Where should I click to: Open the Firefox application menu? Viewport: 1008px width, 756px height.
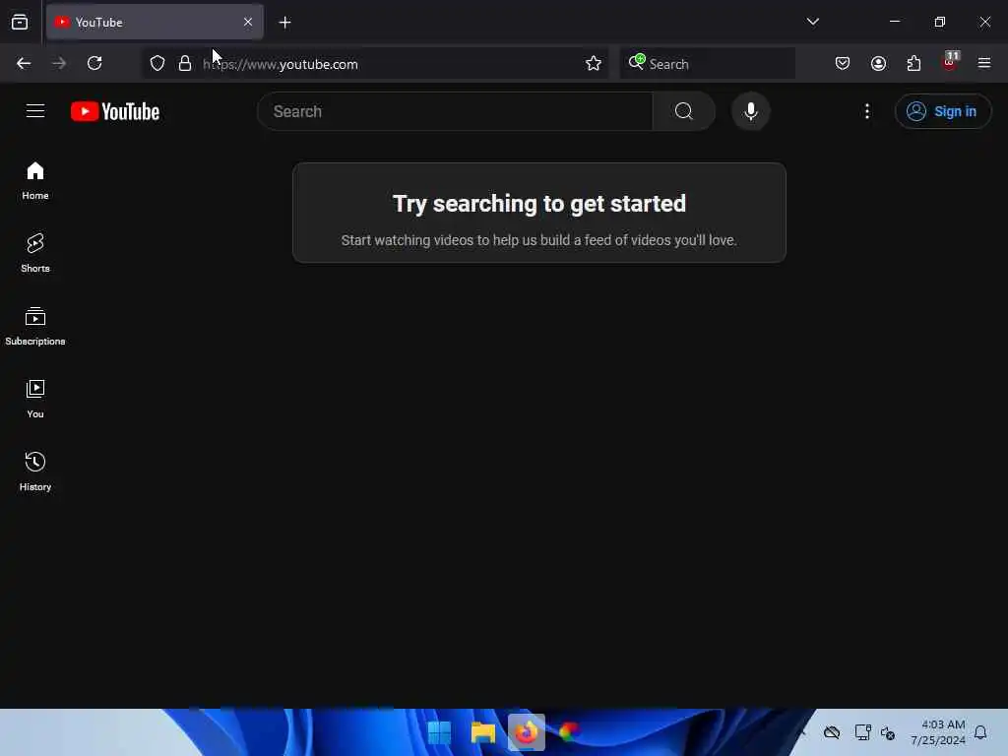coord(983,64)
